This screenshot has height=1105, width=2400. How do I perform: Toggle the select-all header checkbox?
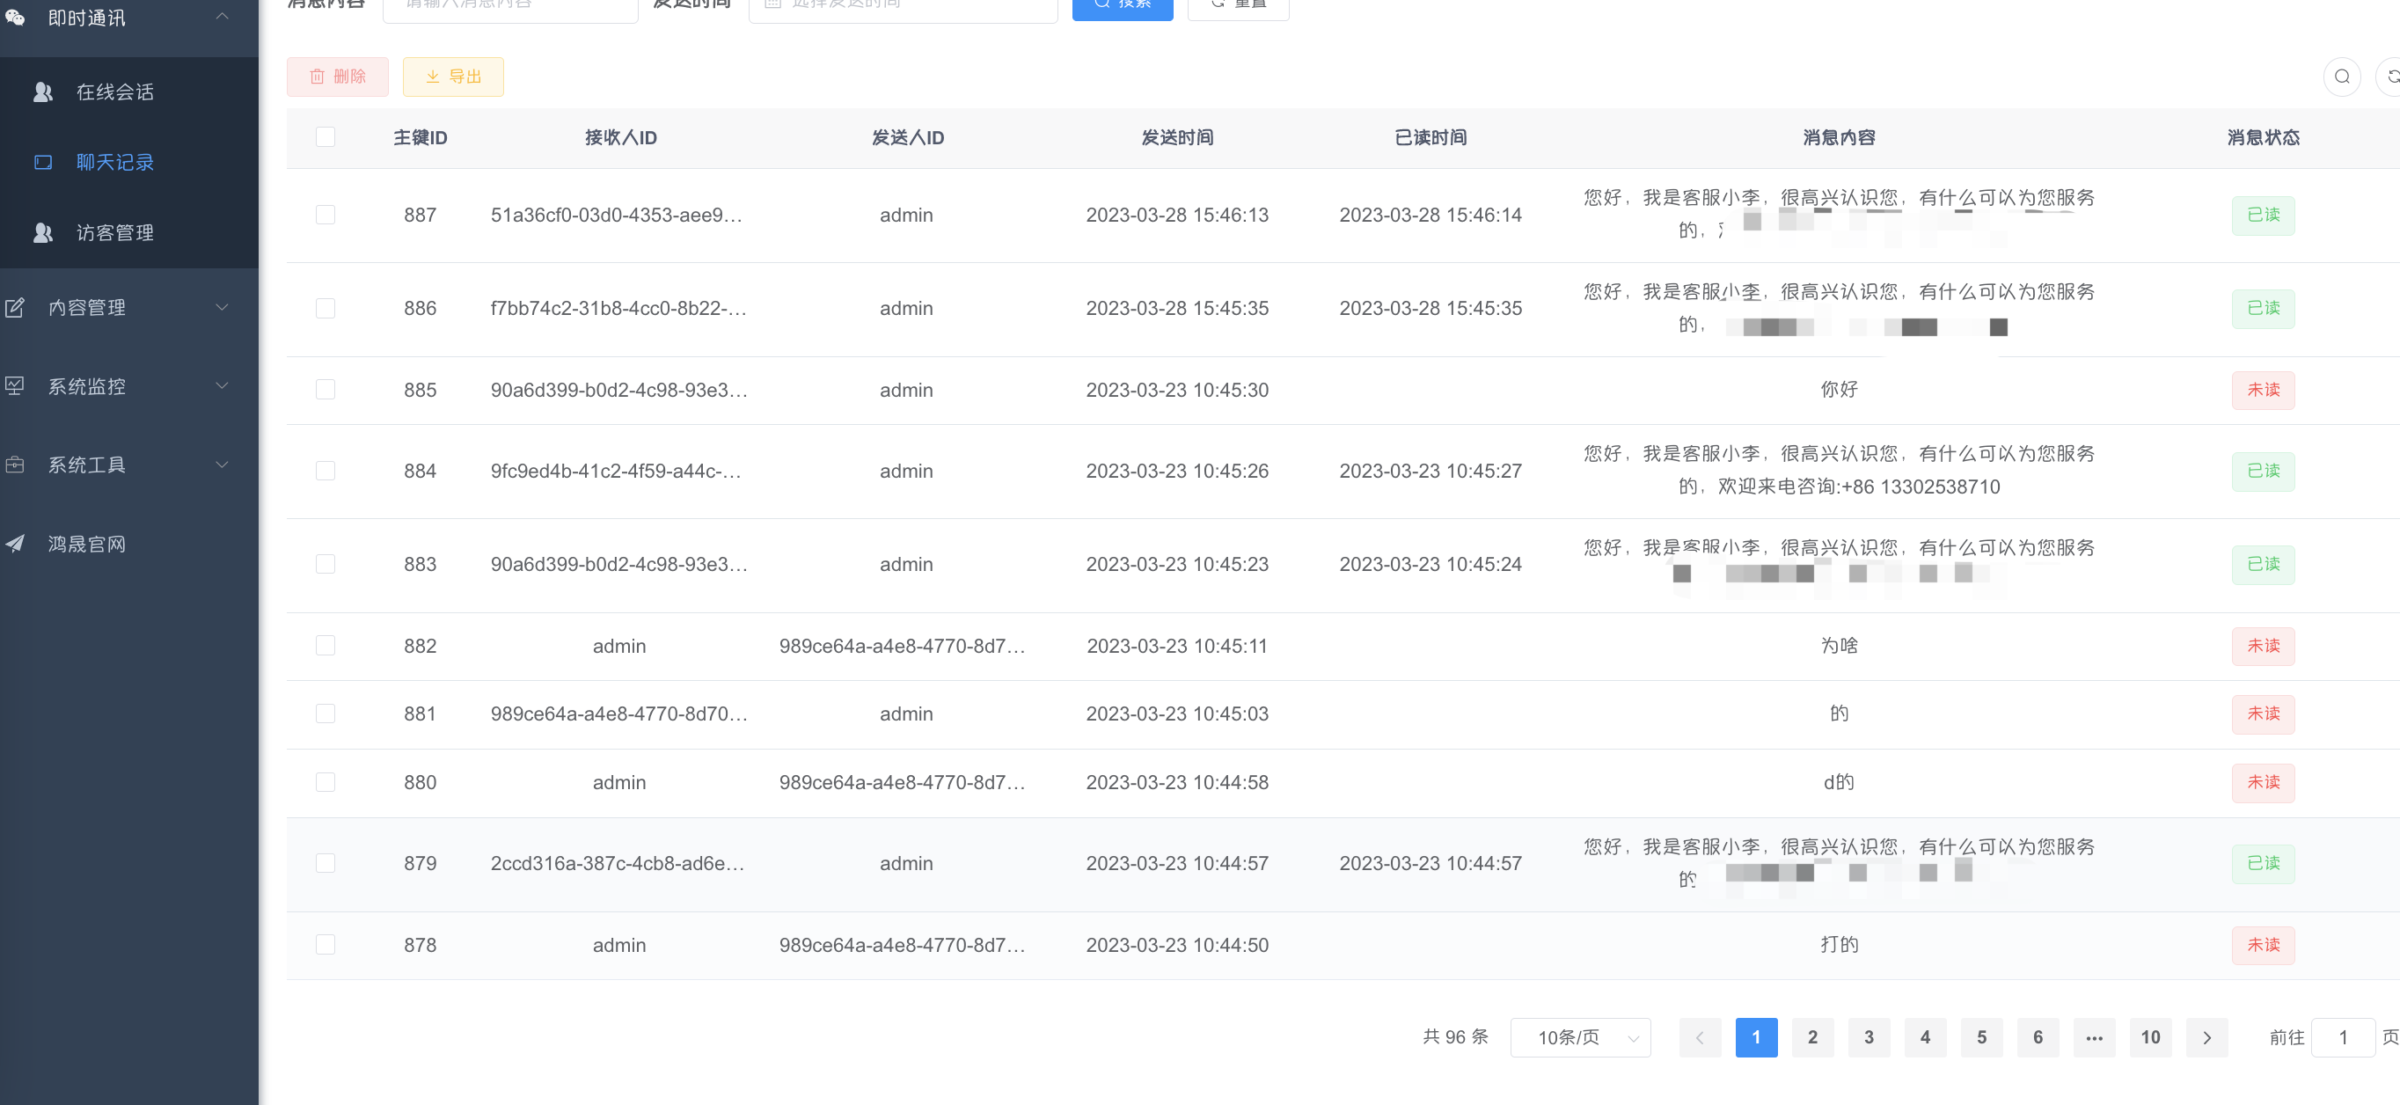click(x=326, y=137)
